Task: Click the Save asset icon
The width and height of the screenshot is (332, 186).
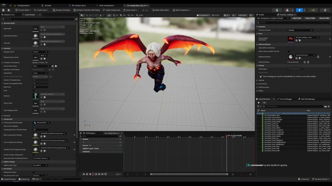Action: pos(3,10)
